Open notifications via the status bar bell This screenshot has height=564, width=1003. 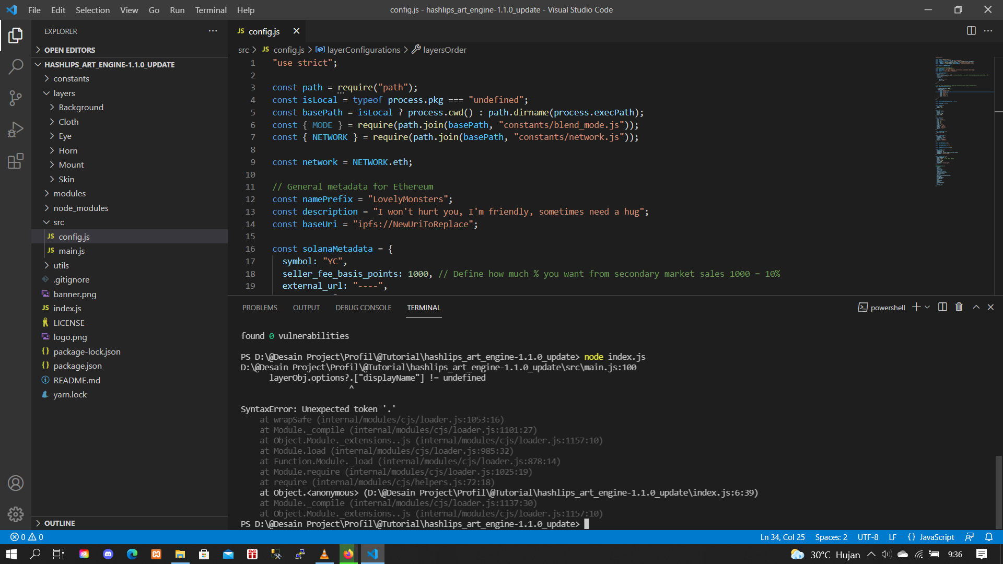[989, 537]
